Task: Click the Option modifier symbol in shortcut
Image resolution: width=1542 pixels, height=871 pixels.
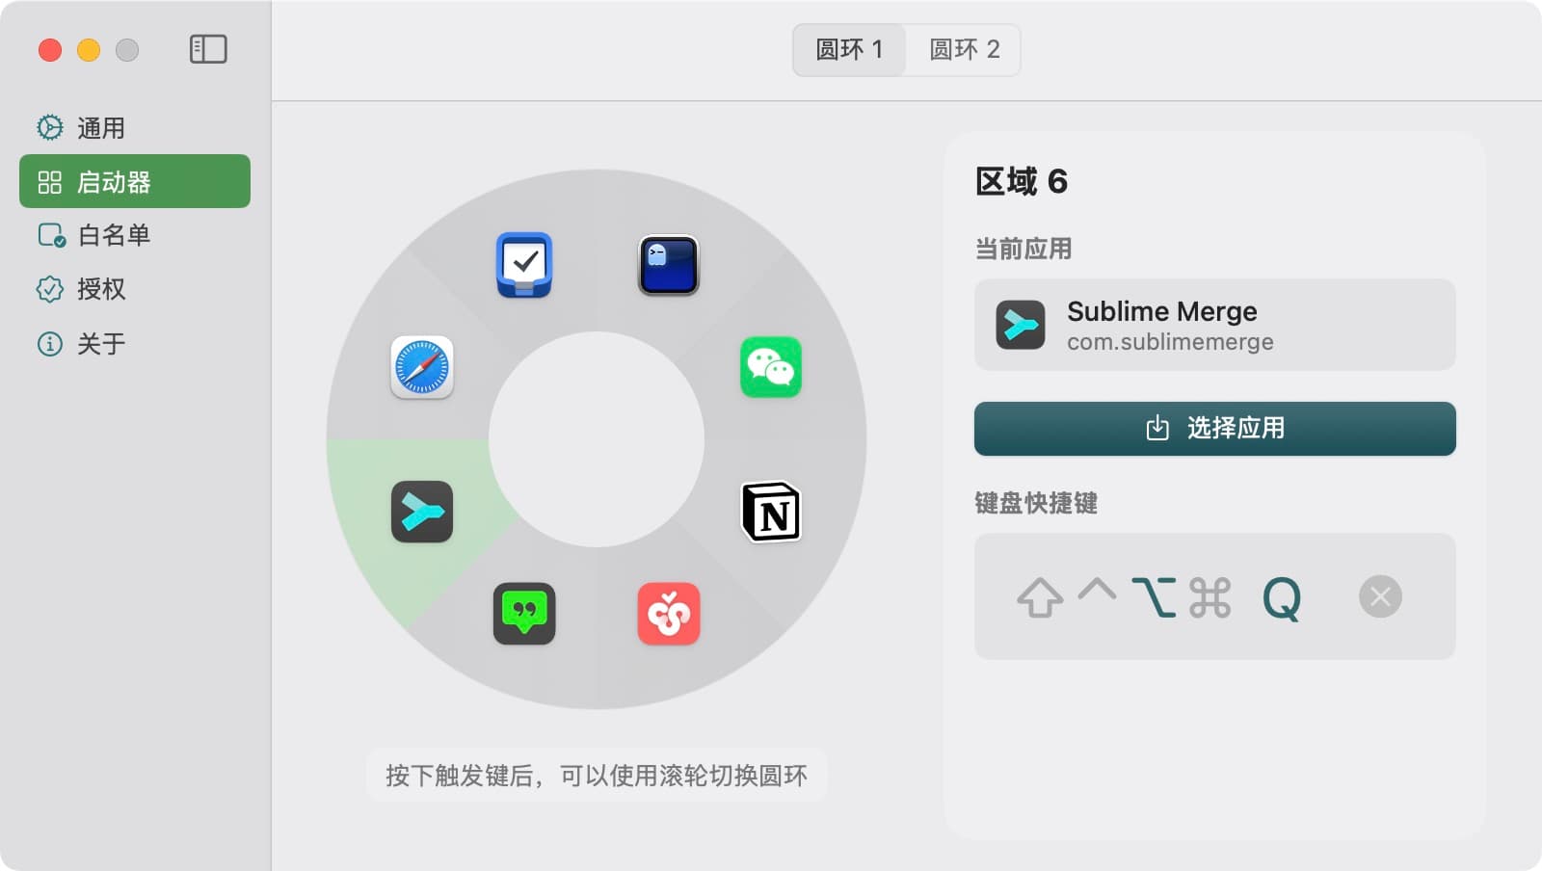Action: [1154, 597]
